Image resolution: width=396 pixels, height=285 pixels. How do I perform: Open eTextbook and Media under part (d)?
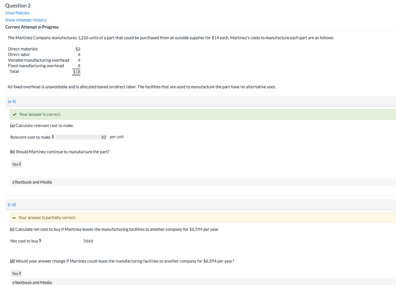pos(32,283)
